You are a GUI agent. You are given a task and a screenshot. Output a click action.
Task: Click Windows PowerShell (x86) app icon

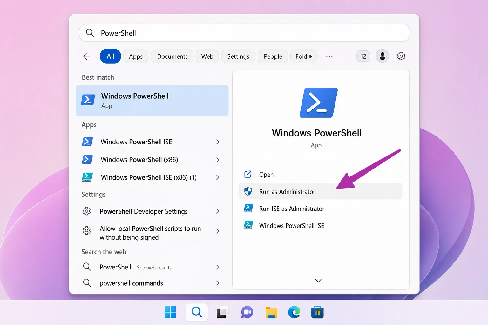[x=87, y=159]
